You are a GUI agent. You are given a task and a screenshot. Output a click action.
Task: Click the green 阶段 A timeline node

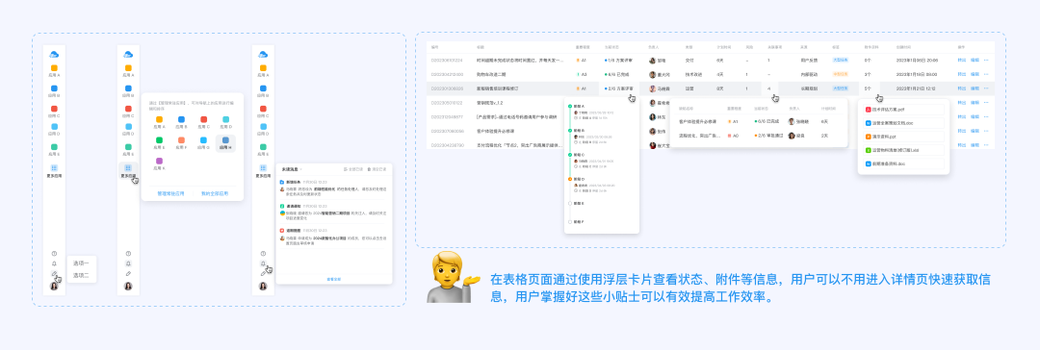(570, 106)
